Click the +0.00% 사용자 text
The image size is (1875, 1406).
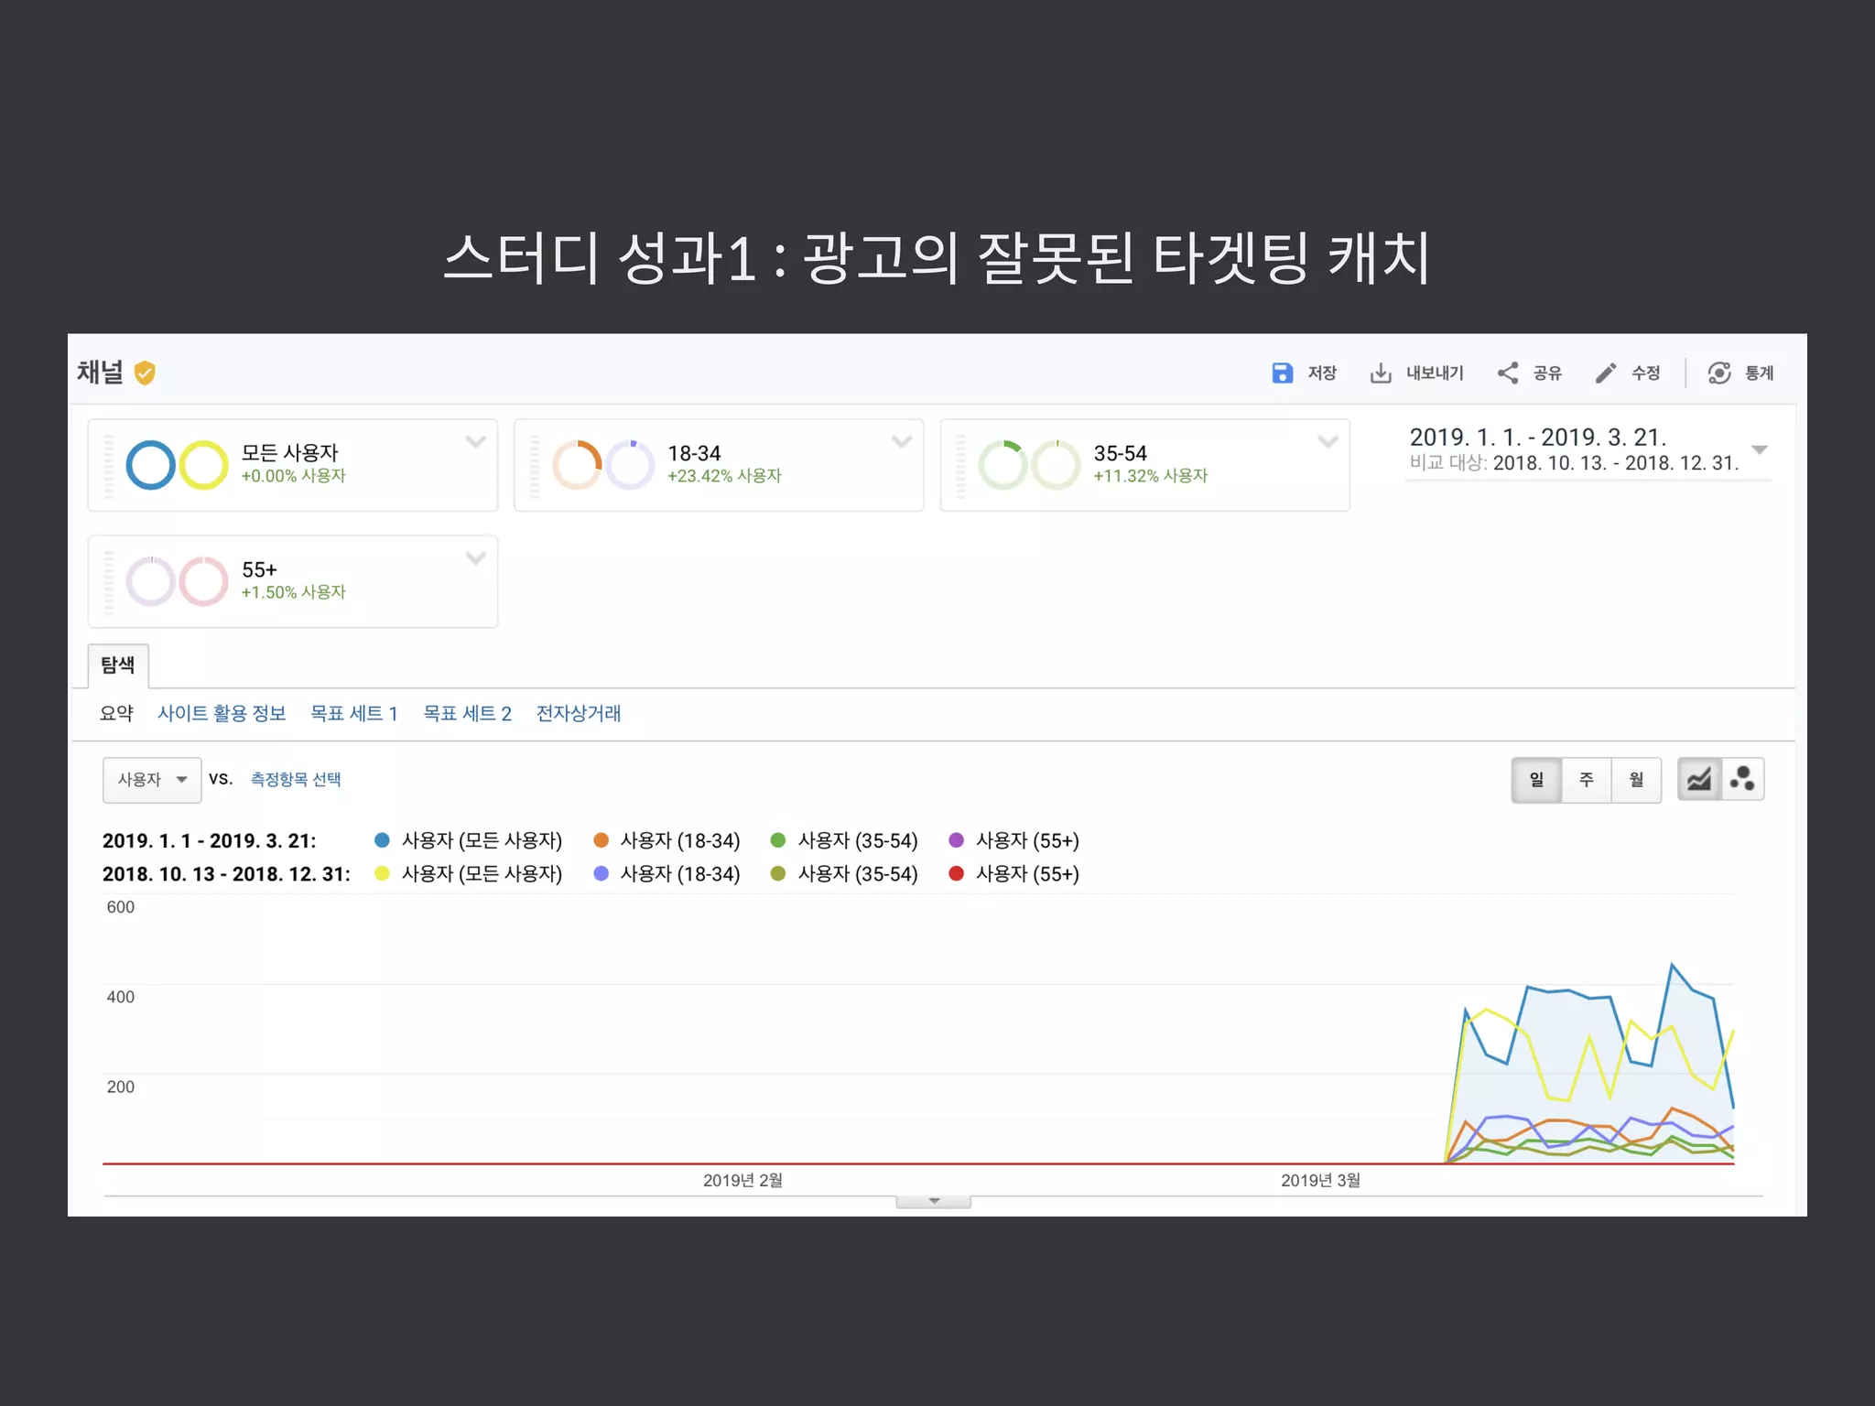coord(293,476)
